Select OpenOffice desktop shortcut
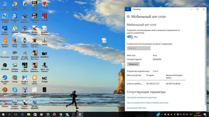The height and width of the screenshot is (117, 209). [5, 80]
